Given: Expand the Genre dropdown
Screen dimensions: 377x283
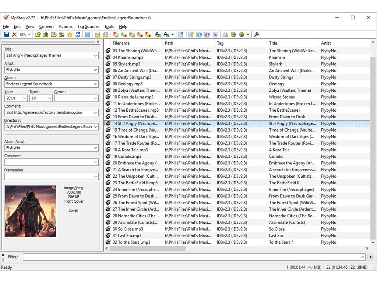Looking at the screenshot, I should click(x=95, y=98).
